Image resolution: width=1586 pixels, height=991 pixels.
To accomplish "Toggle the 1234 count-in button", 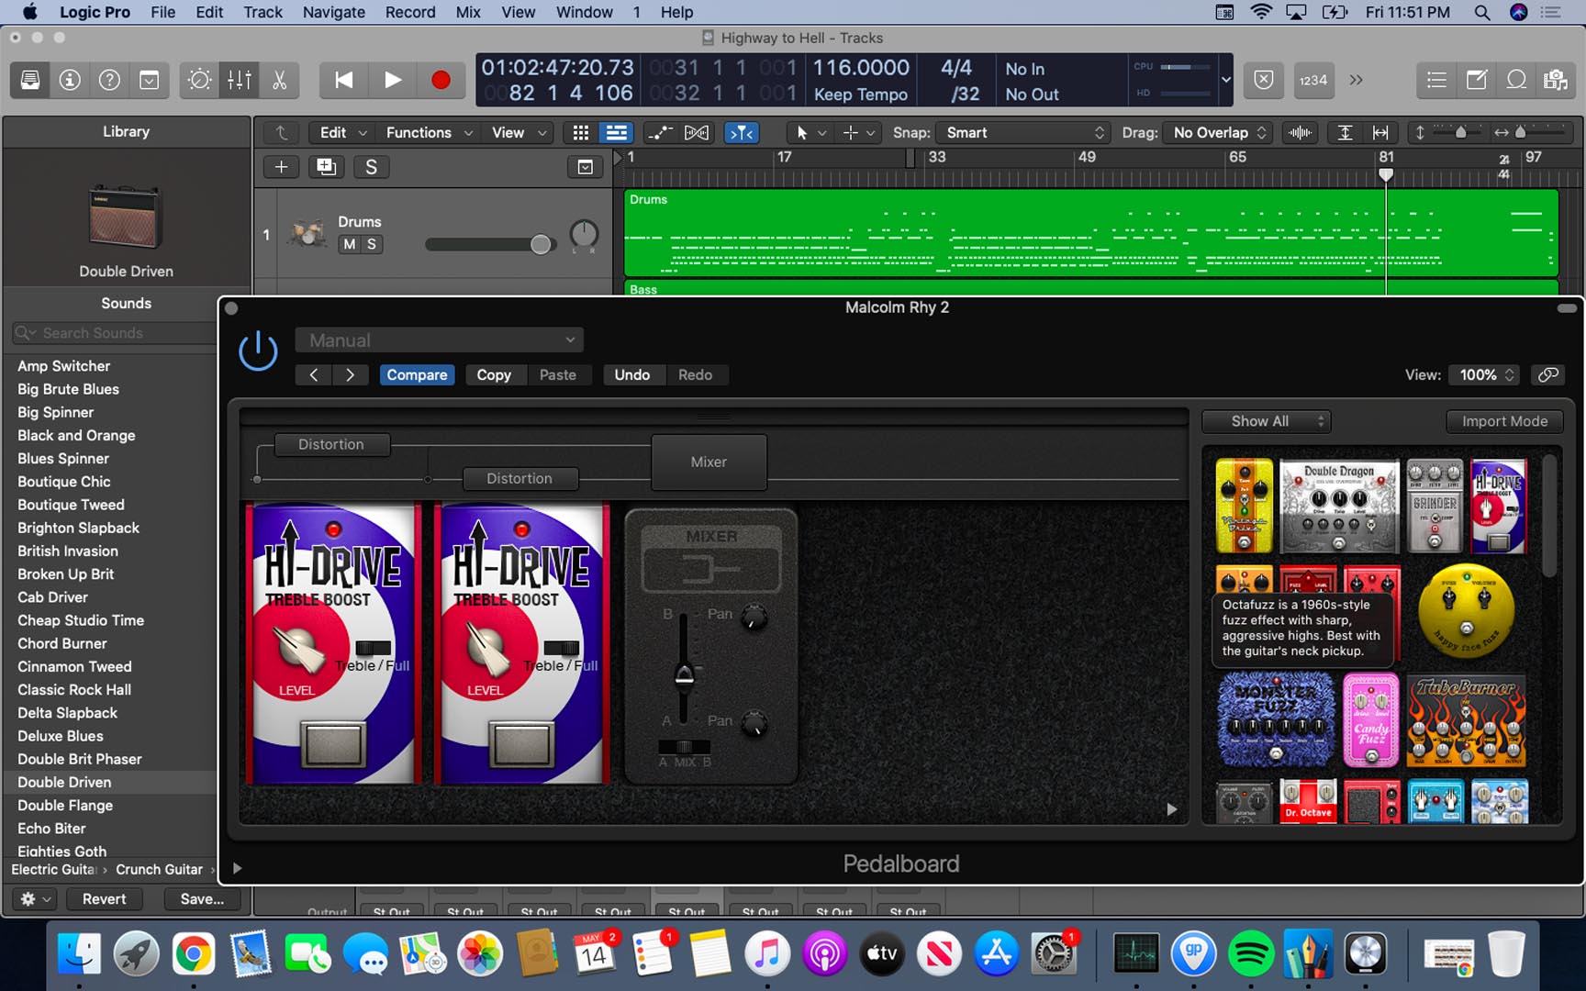I will coord(1313,80).
